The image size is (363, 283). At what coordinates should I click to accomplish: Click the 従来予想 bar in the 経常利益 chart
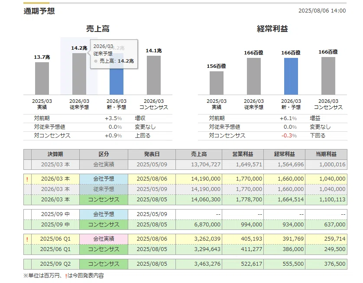point(254,76)
